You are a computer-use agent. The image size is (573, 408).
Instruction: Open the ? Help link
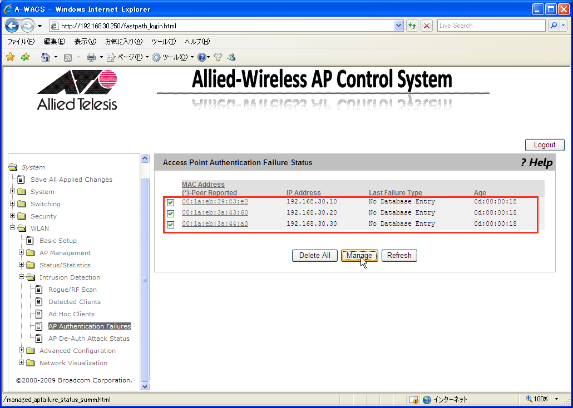click(x=536, y=162)
